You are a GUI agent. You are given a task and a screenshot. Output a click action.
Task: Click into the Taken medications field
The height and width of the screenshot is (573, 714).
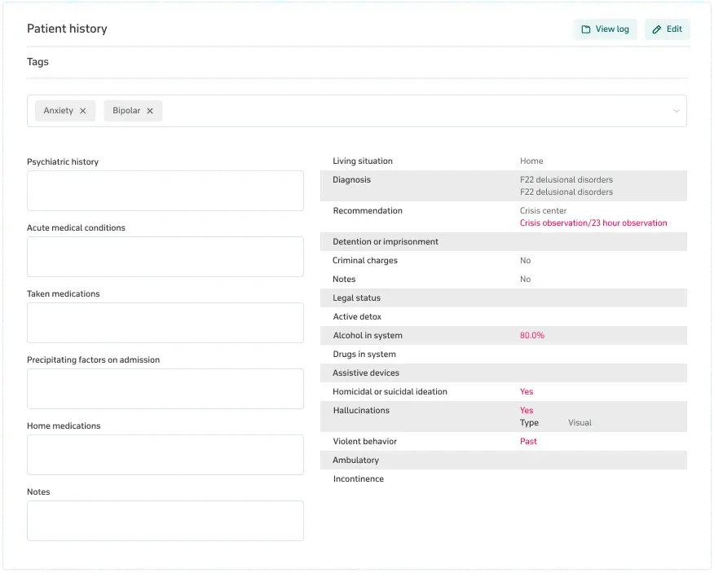[165, 323]
